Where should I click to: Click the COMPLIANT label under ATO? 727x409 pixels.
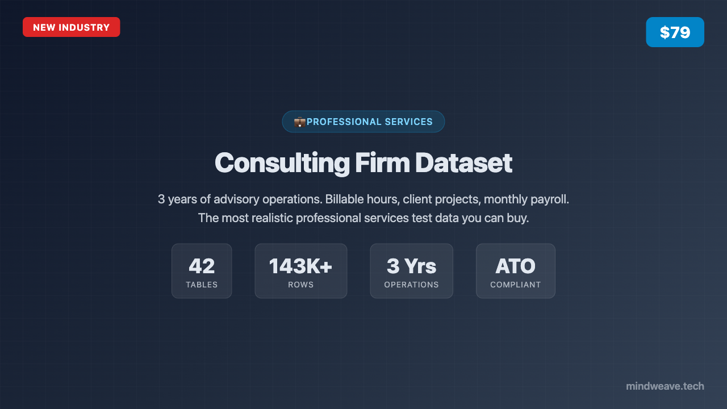click(515, 285)
